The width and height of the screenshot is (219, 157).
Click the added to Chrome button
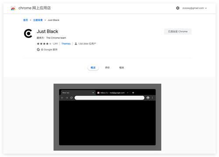(x=178, y=31)
